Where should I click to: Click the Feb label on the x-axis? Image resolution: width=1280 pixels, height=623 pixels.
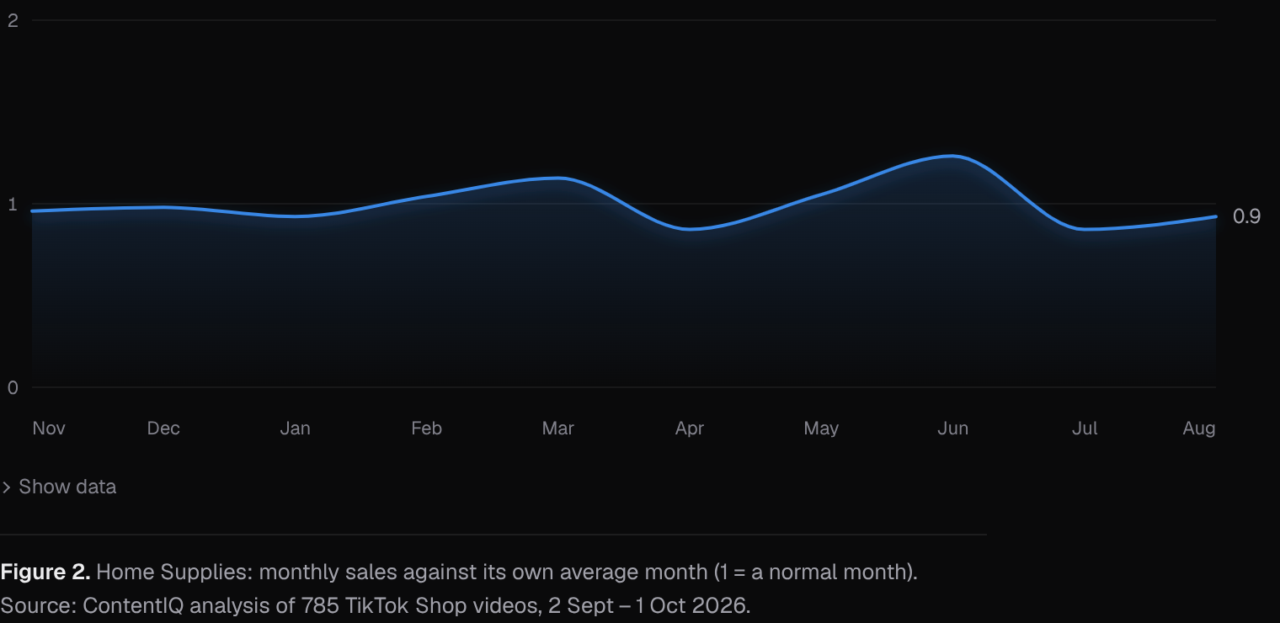(x=426, y=429)
